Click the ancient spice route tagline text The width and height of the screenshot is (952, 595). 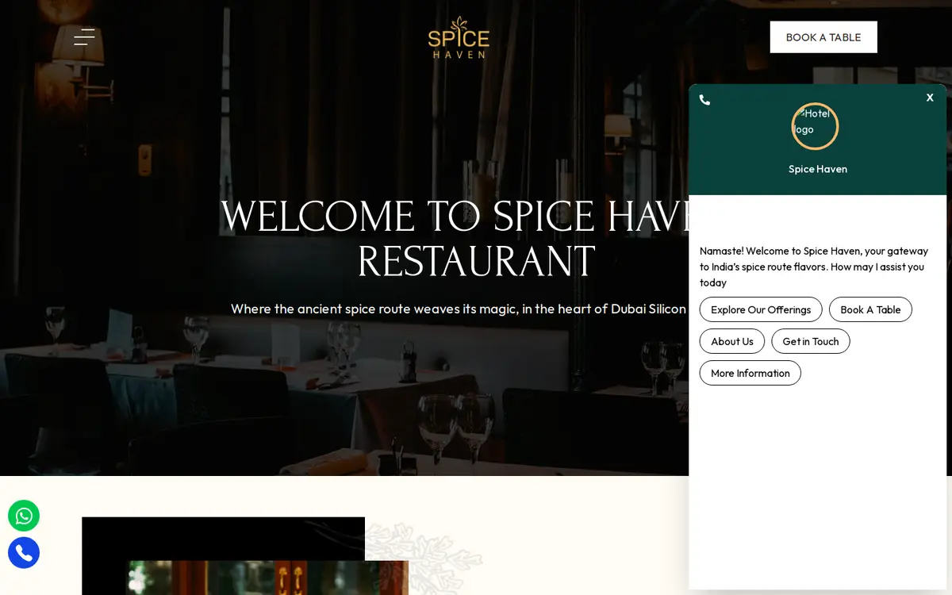(x=459, y=309)
